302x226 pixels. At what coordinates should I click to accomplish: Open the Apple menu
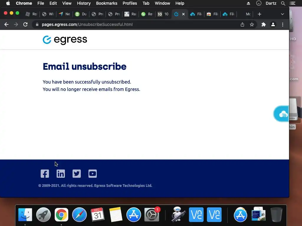pos(8,3)
